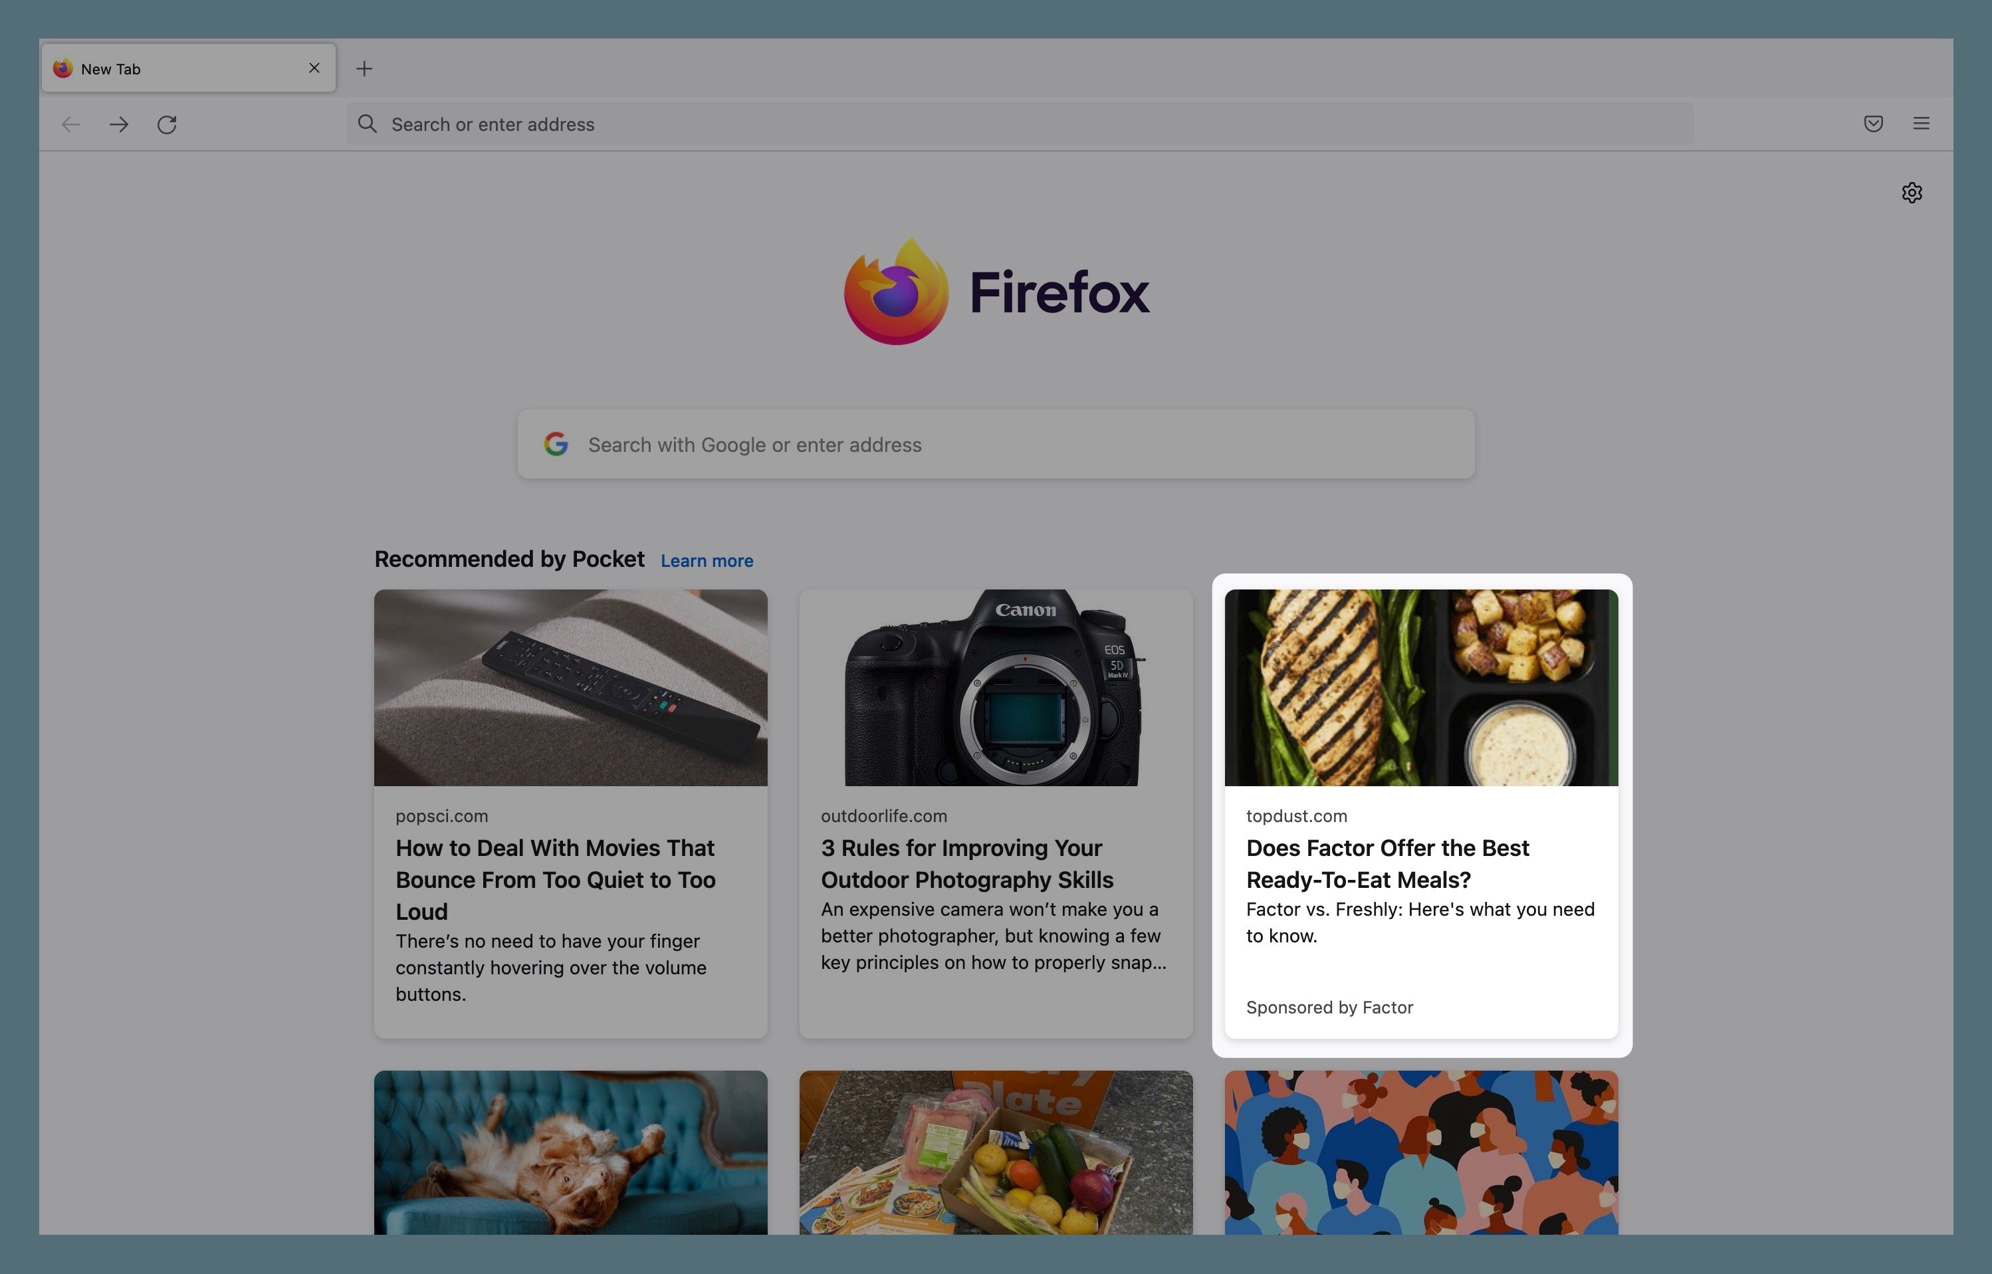Open a new tab with plus button
Image resolution: width=1992 pixels, height=1274 pixels.
click(364, 68)
